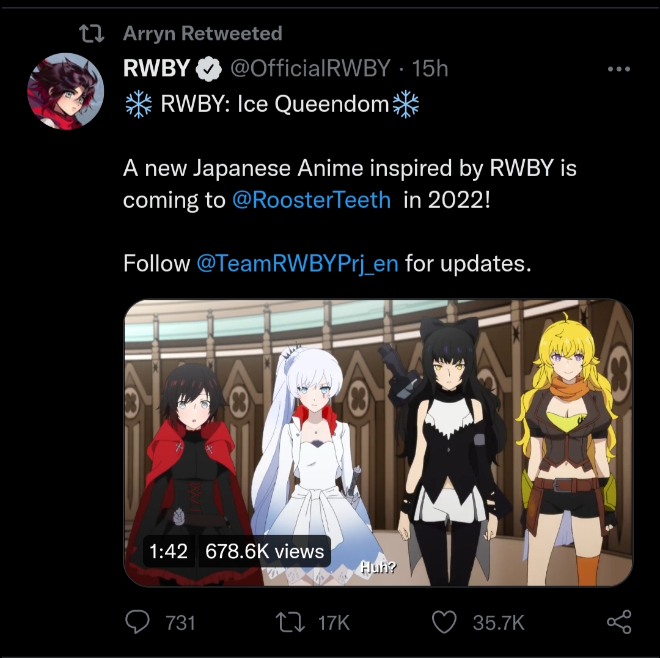The image size is (660, 658).
Task: Click the 678.6K views label
Action: point(265,552)
